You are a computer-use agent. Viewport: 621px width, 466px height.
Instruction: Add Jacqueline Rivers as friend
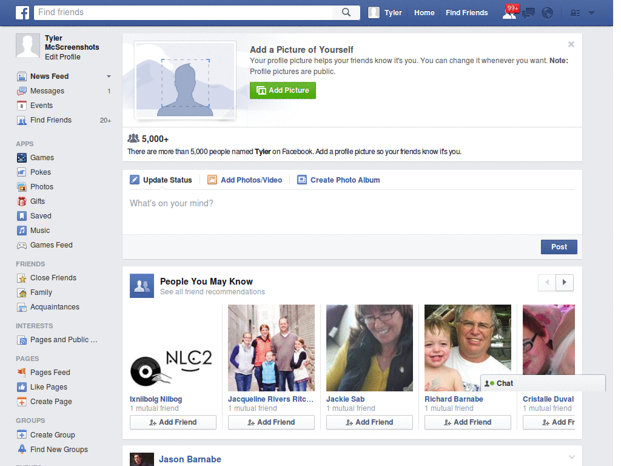(x=271, y=422)
